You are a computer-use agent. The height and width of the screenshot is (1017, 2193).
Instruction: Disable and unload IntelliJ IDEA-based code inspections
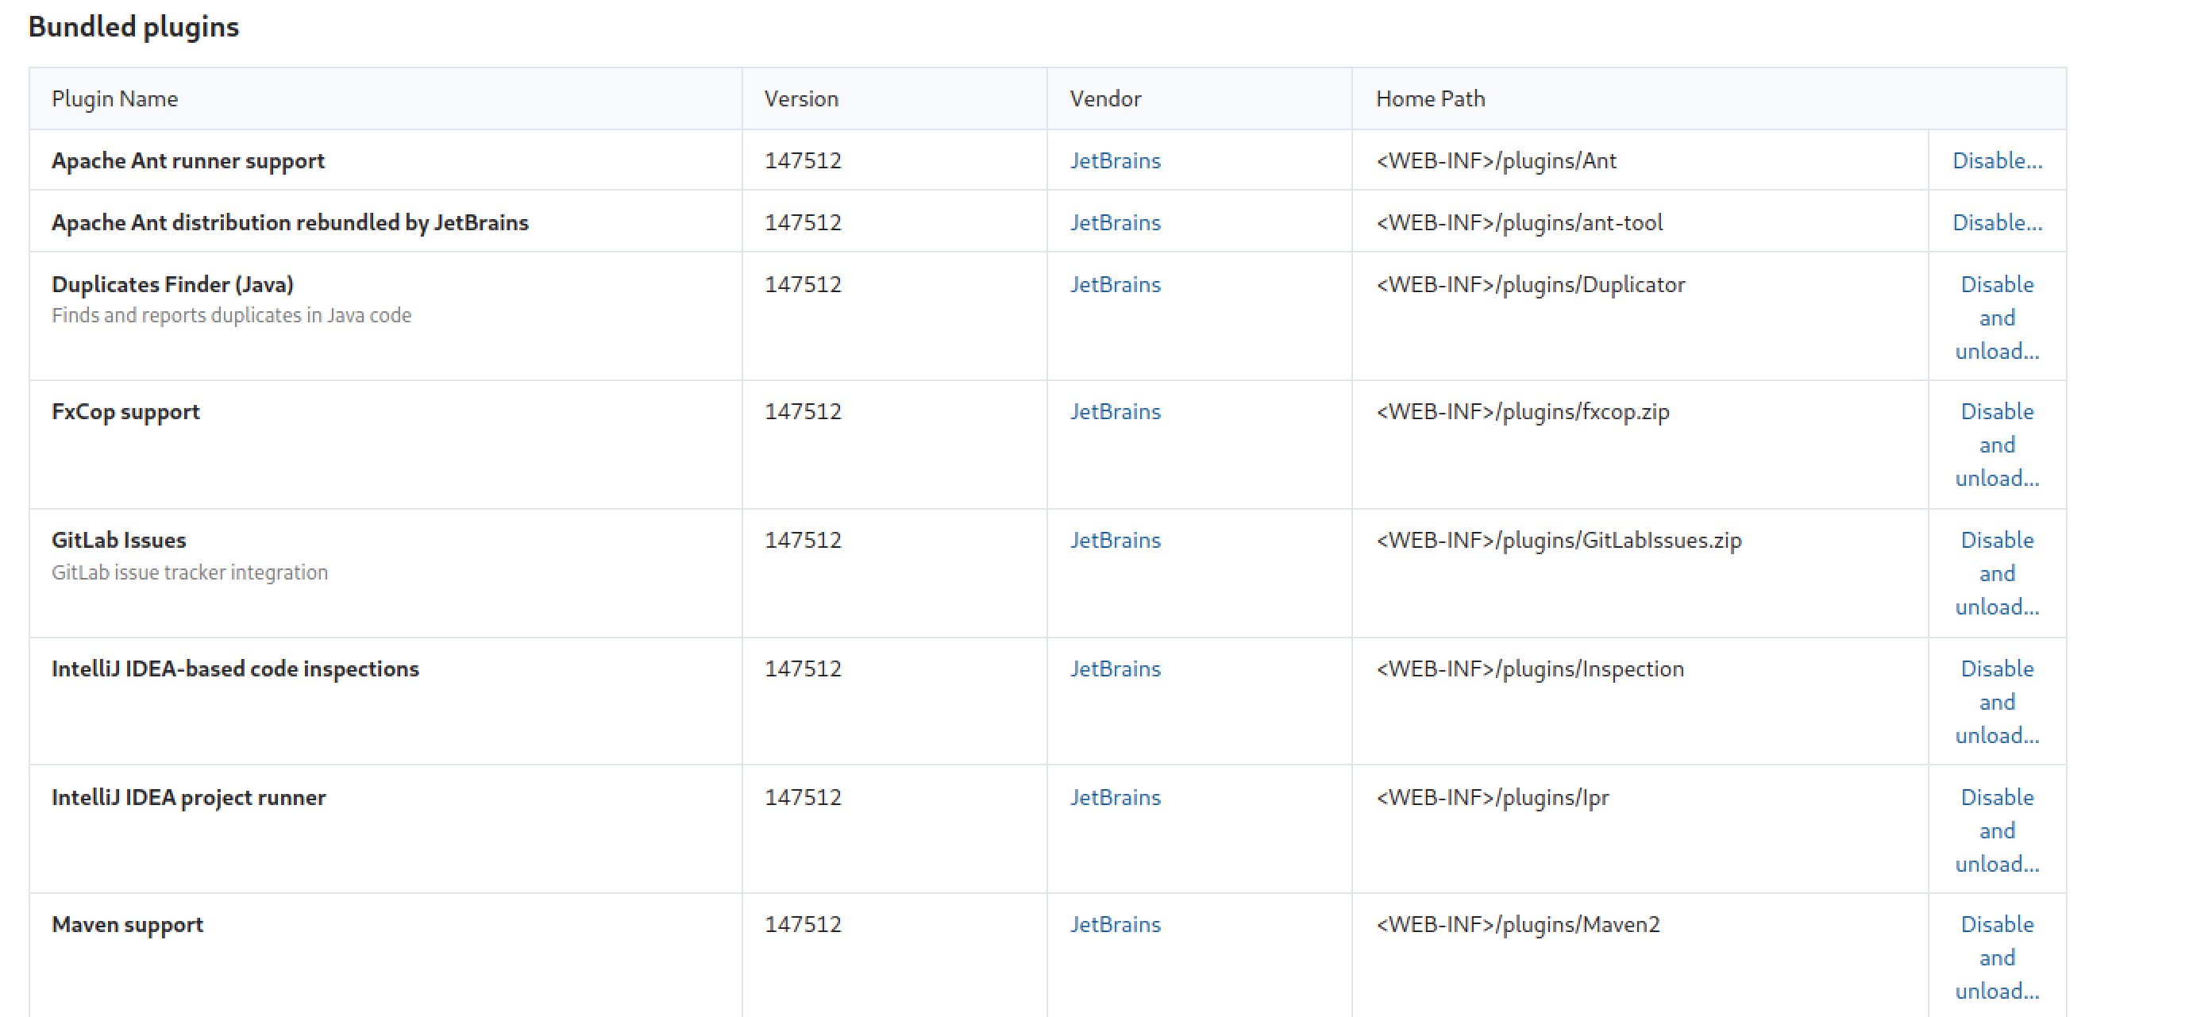[1996, 702]
